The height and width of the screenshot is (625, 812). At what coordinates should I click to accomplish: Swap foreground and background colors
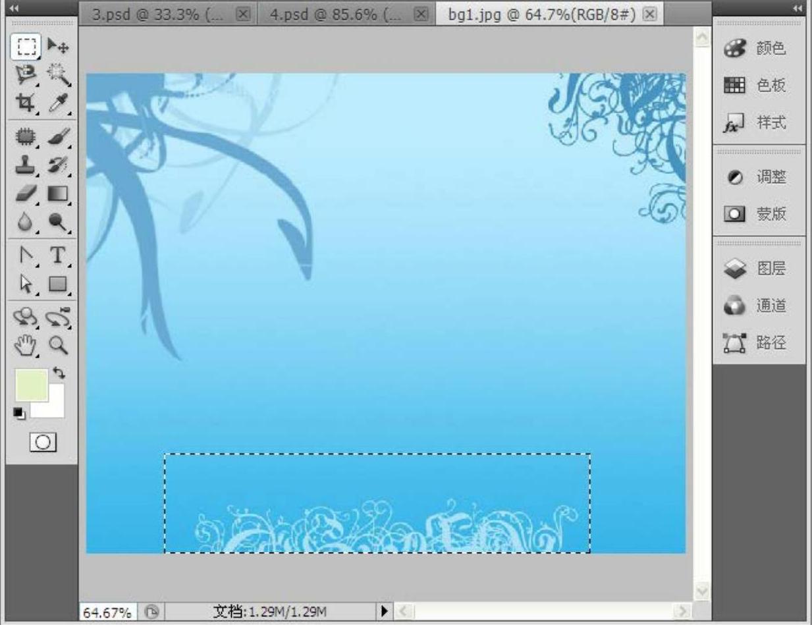click(59, 373)
